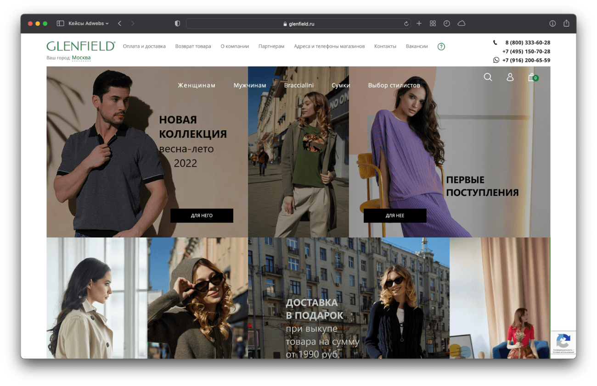Open a new tab with the plus icon
Viewport: 597px width, 386px height.
419,23
